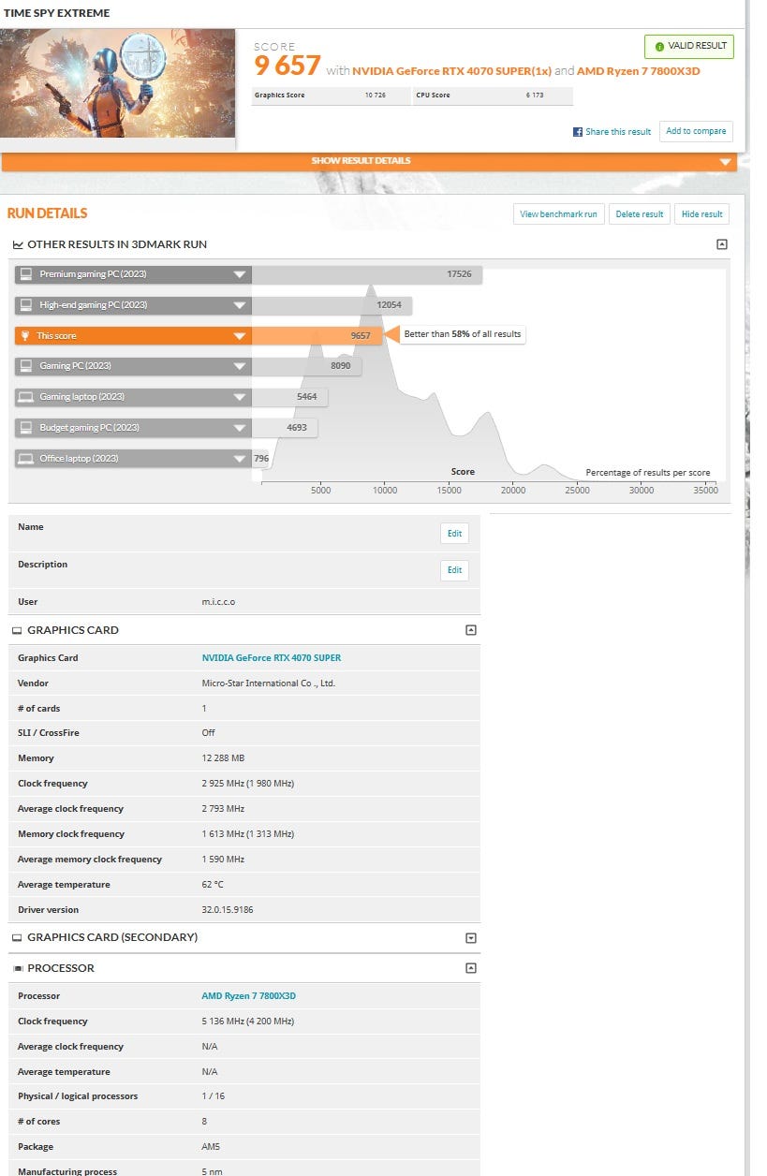Expand Graphics Card (Secondary) section
Viewport: 767px width, 1176px height.
click(x=471, y=938)
